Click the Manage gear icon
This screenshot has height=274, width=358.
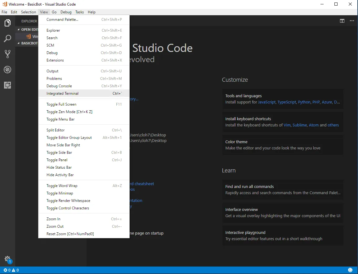coord(7,259)
